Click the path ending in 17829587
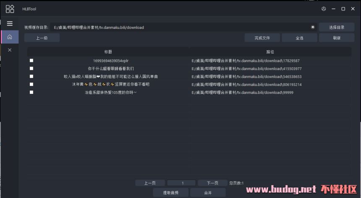The height and width of the screenshot is (198, 361). click(246, 61)
